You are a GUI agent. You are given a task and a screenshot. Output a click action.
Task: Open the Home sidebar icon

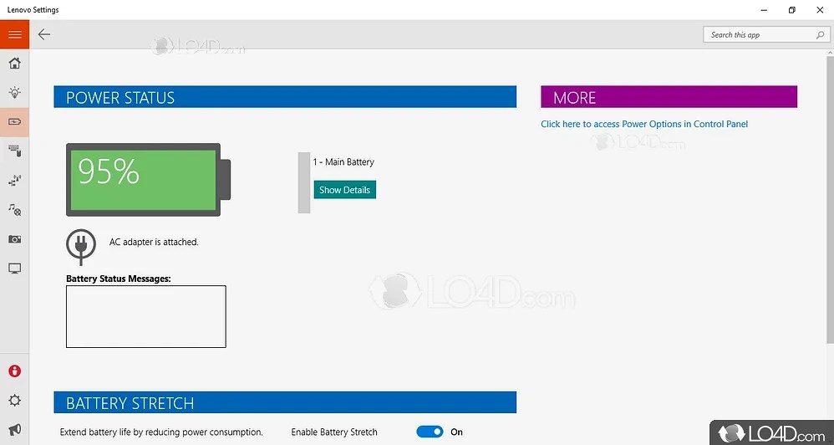pyautogui.click(x=14, y=63)
